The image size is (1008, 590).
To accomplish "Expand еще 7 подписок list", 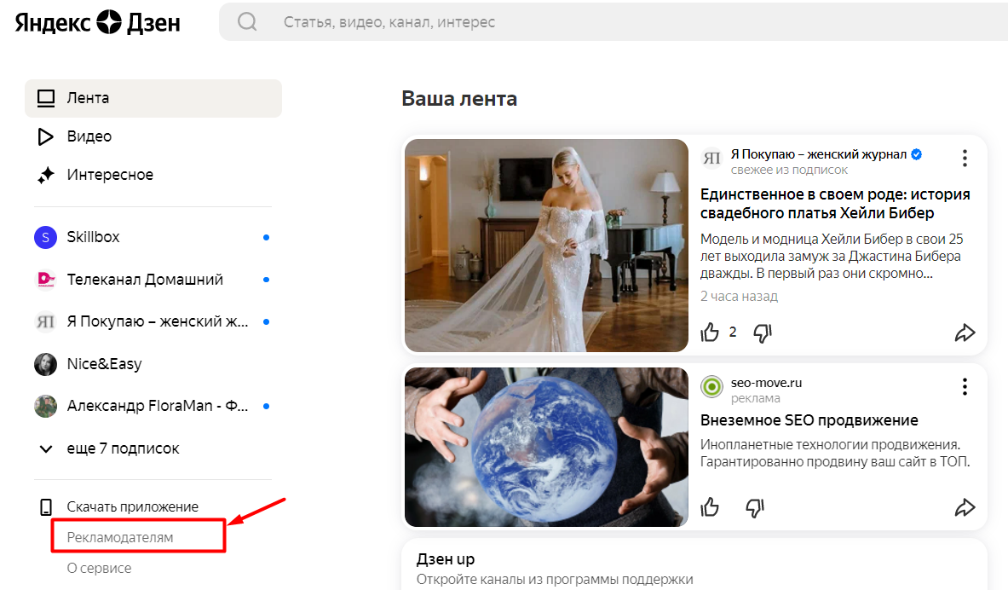I will 123,448.
